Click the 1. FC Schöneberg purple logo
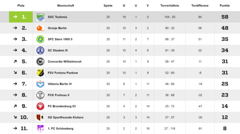The image size is (240, 134). [x=40, y=128]
